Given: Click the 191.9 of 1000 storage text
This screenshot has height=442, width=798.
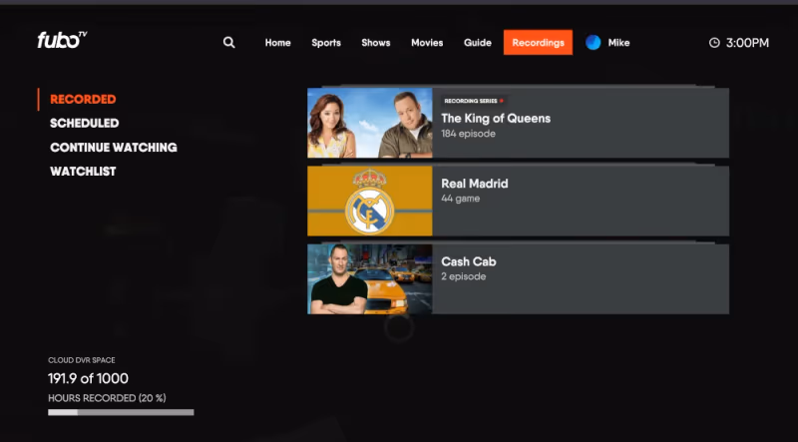Looking at the screenshot, I should point(88,378).
